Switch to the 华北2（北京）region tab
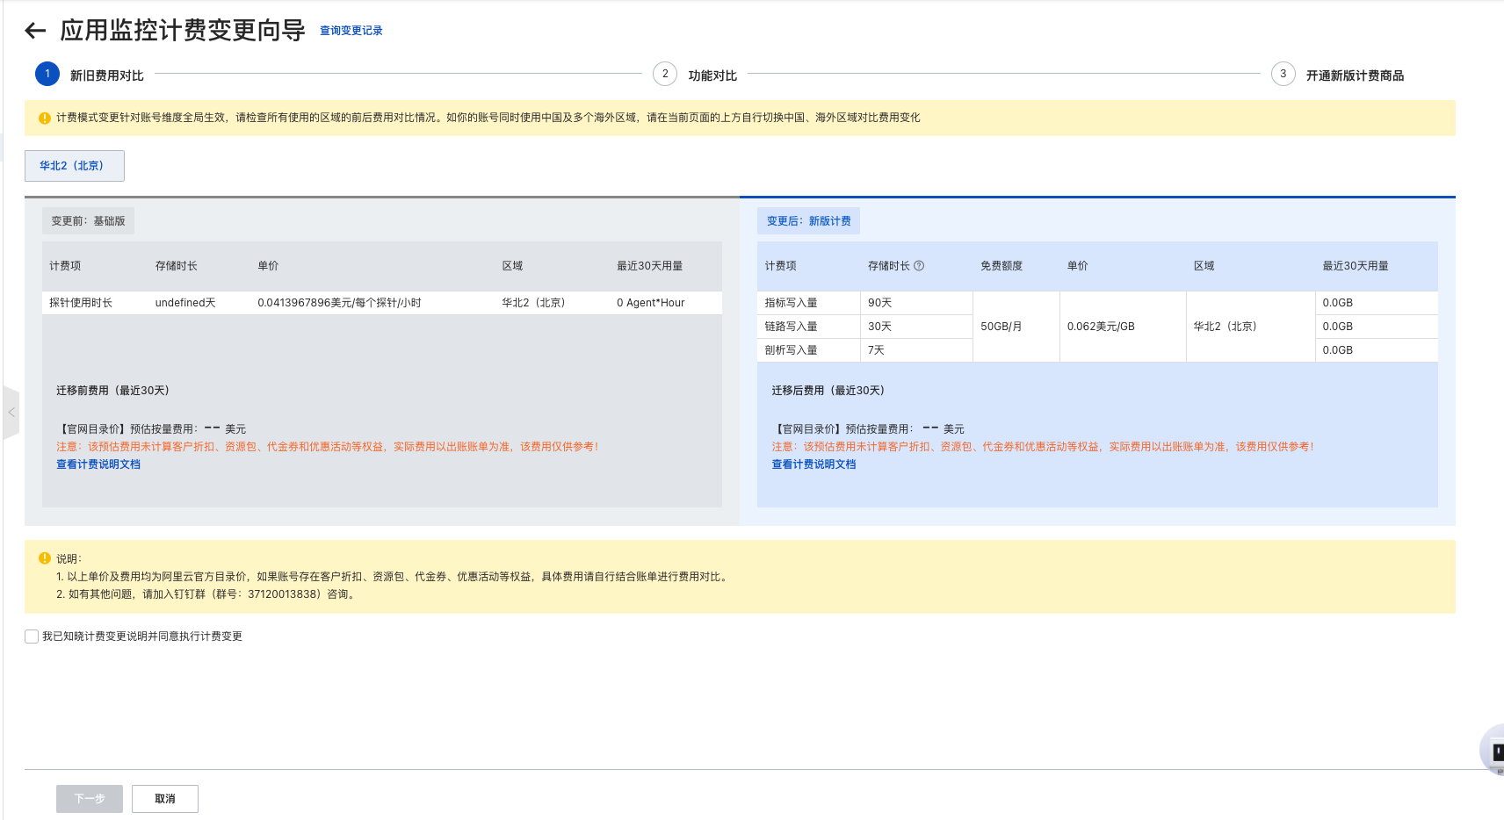This screenshot has width=1504, height=820. pos(75,166)
